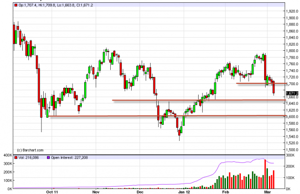Click the 'Vol: 216,086' label
This screenshot has width=300, height=194.
coord(28,157)
